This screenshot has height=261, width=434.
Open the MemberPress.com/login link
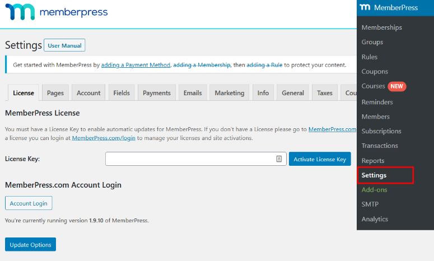[104, 138]
